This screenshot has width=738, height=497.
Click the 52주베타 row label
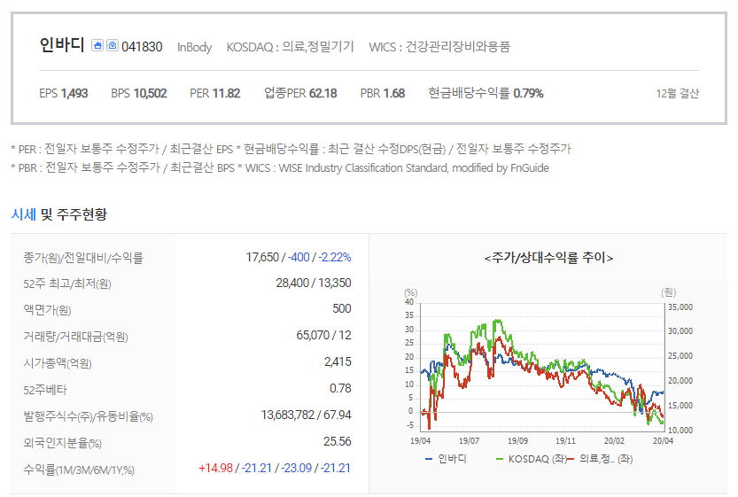coord(45,390)
